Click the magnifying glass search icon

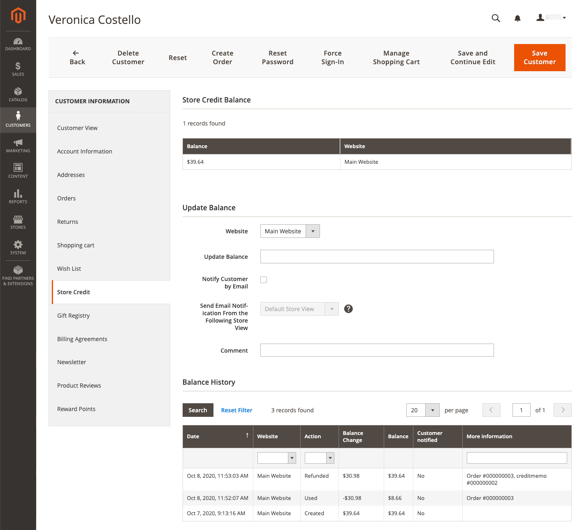tap(496, 18)
